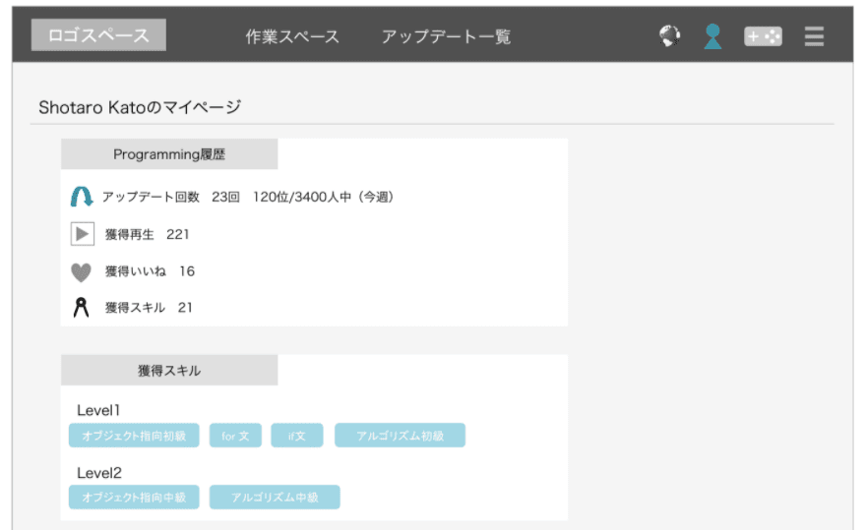
Task: Click the Programming履歴 section header
Action: pyautogui.click(x=169, y=154)
